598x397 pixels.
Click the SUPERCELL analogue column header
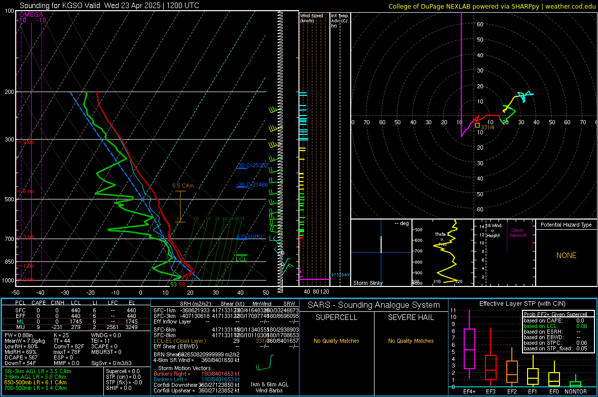coord(337,317)
